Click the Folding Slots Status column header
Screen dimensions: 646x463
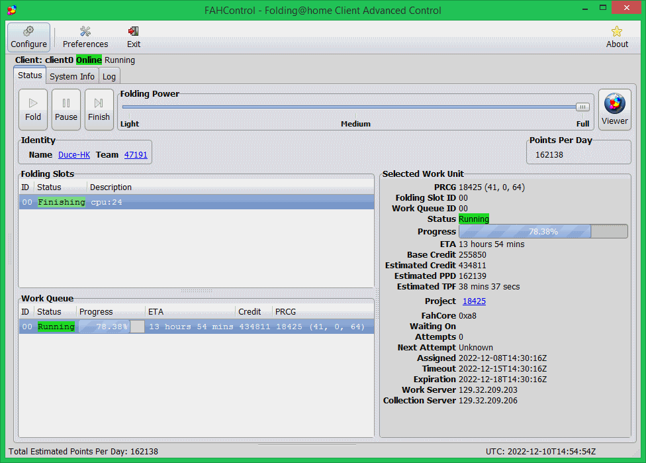point(60,187)
